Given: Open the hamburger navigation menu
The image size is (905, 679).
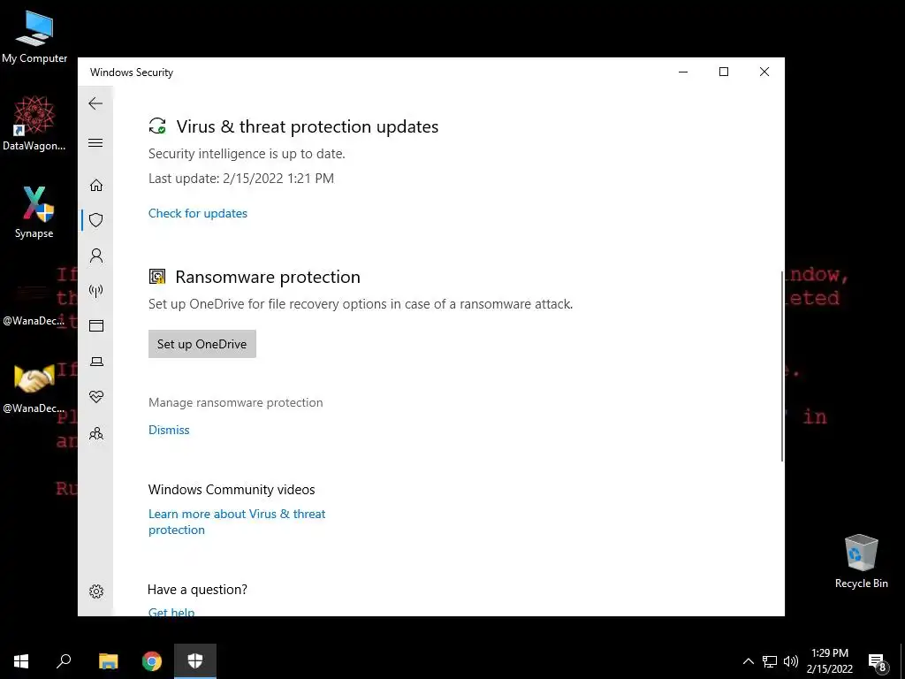Looking at the screenshot, I should pos(95,142).
